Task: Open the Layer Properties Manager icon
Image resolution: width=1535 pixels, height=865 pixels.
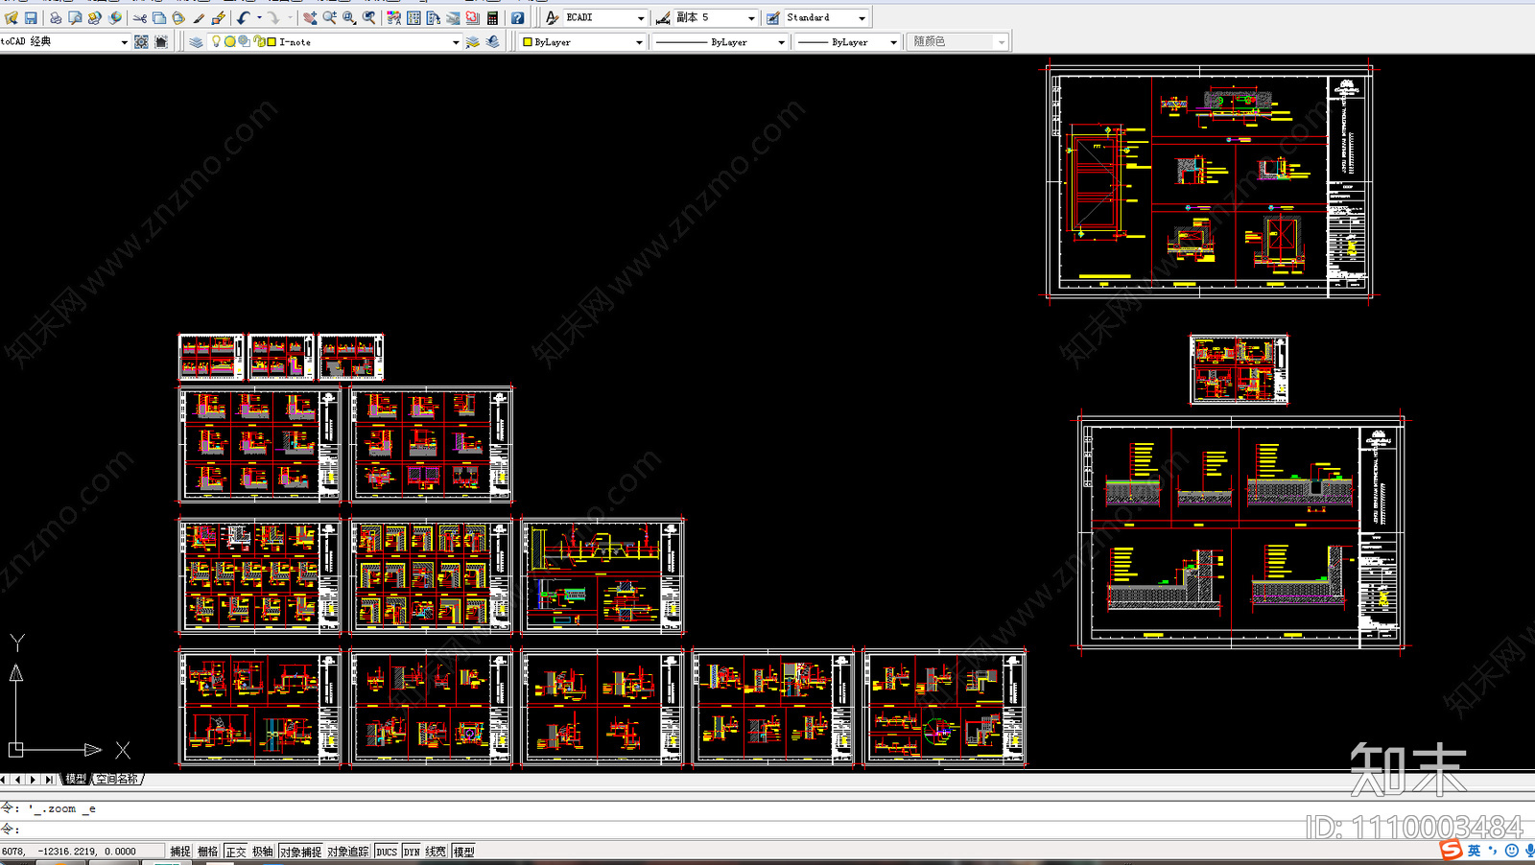Action: pos(196,41)
